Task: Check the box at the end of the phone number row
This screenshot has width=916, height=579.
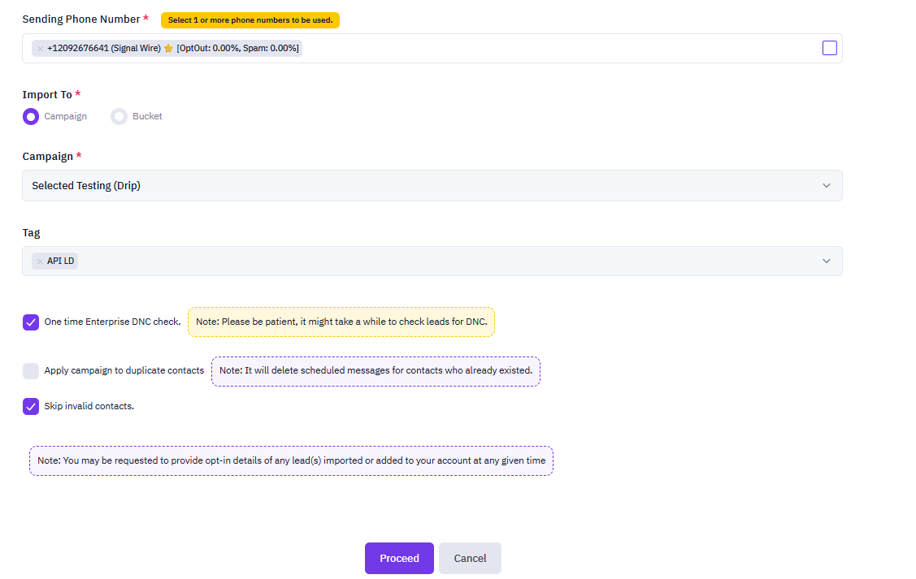Action: (829, 48)
